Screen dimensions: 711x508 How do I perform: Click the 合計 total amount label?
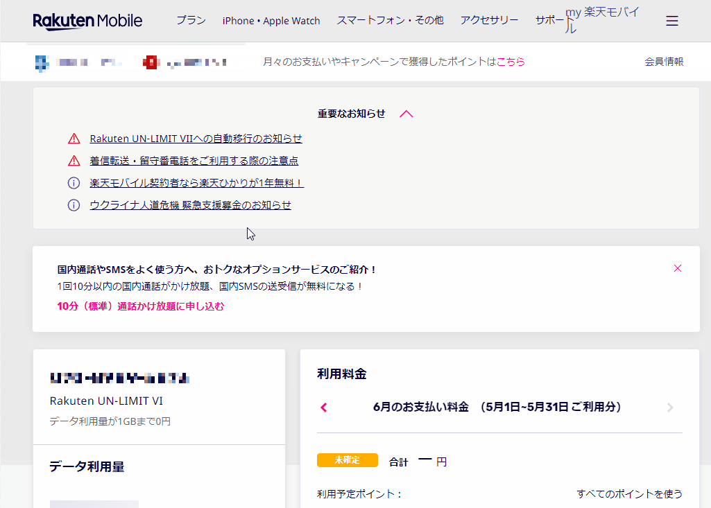coord(399,462)
